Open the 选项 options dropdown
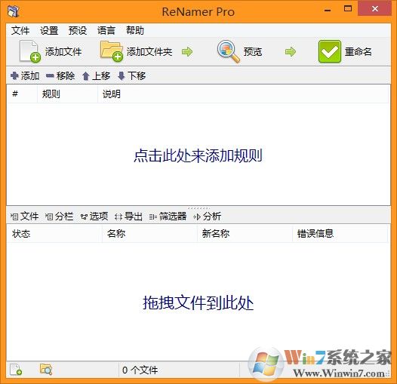This screenshot has width=397, height=384. click(94, 217)
